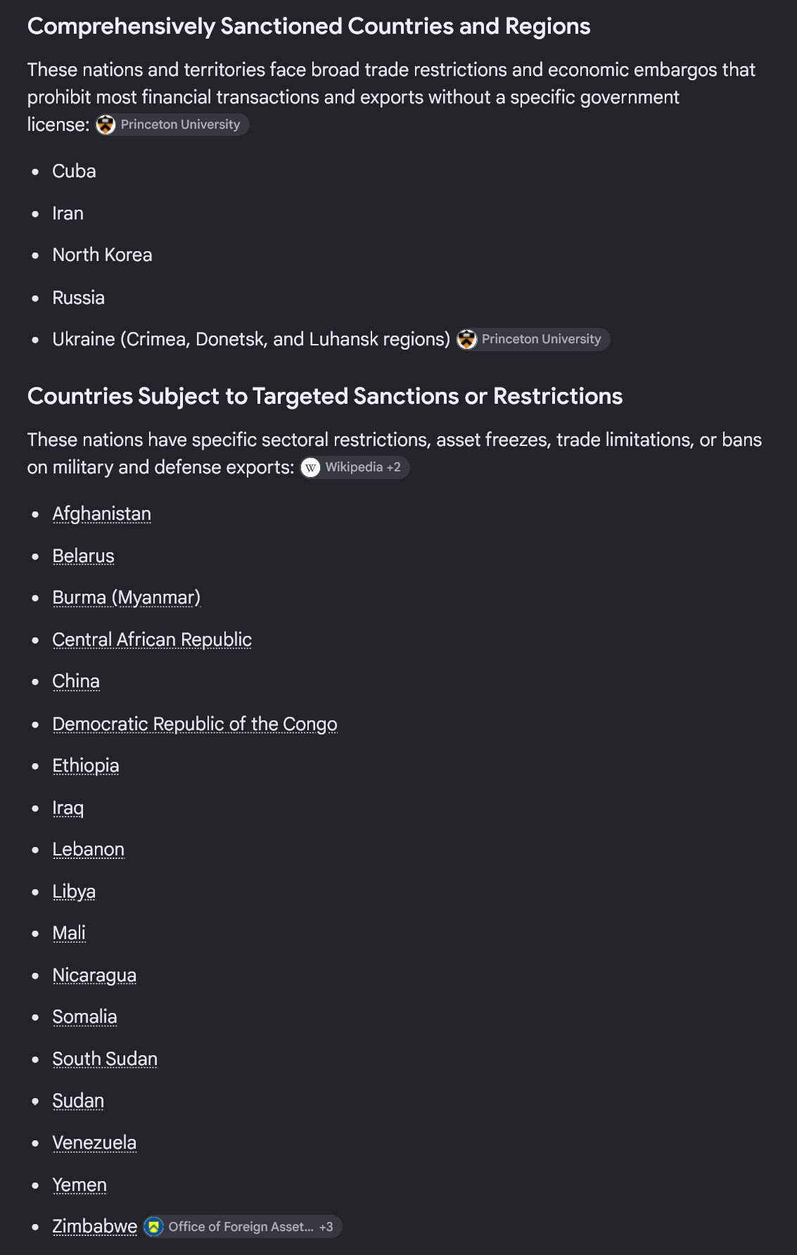Click the China link
The image size is (797, 1255).
tap(76, 681)
